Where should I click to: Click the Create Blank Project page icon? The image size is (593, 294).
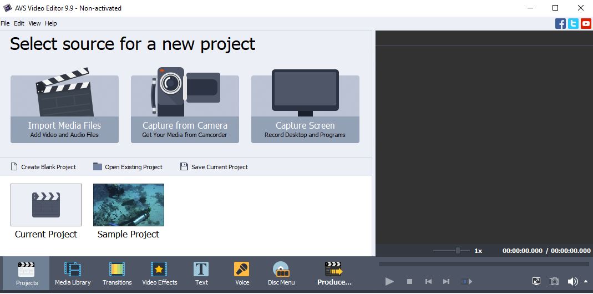point(14,166)
